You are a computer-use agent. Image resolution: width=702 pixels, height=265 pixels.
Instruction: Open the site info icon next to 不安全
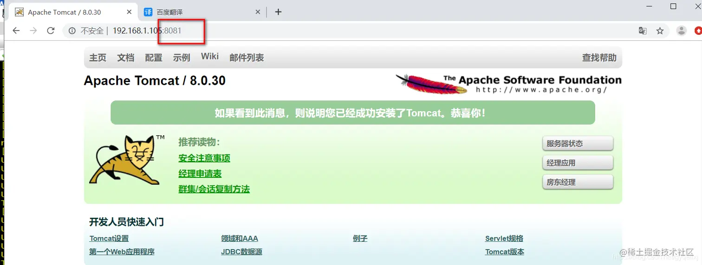(x=72, y=31)
